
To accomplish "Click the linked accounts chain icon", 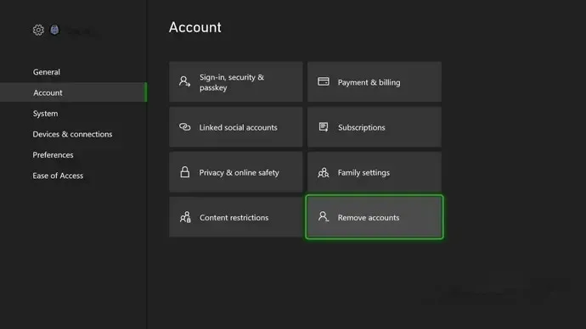I will tap(184, 127).
